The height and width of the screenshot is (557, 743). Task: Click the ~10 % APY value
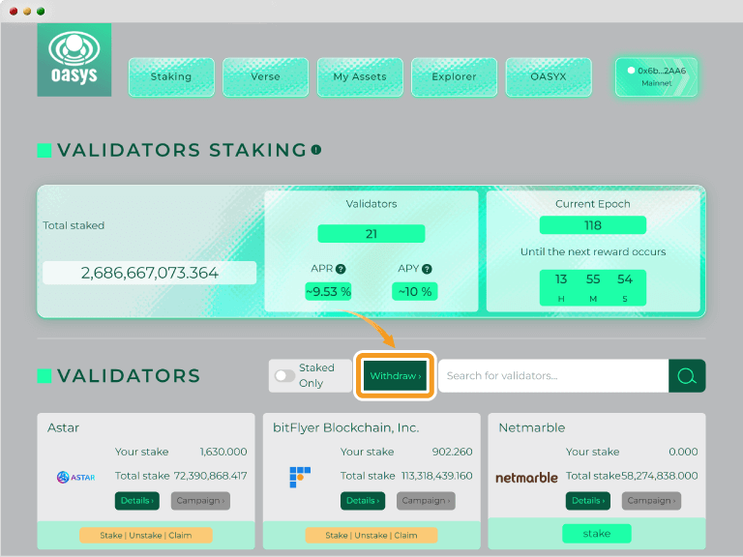[415, 291]
